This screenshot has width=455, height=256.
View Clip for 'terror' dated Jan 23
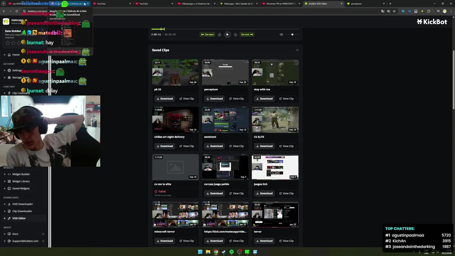[x=286, y=241]
